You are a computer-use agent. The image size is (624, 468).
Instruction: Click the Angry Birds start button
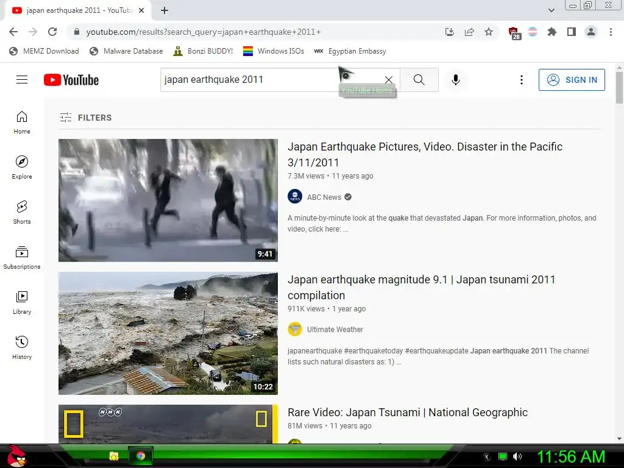point(16,456)
